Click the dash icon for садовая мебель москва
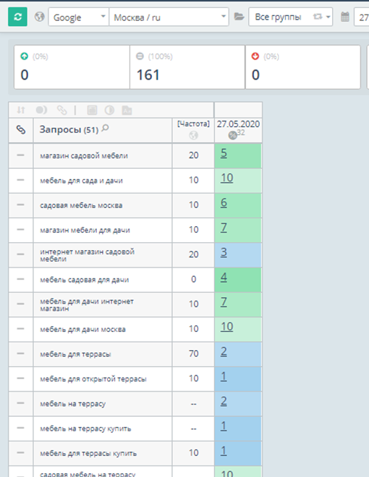369x477 pixels. click(x=20, y=204)
